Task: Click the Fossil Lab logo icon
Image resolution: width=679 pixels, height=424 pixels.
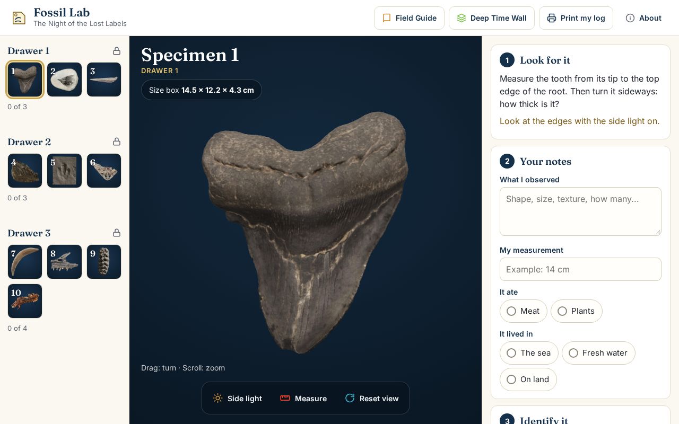Action: click(x=19, y=18)
